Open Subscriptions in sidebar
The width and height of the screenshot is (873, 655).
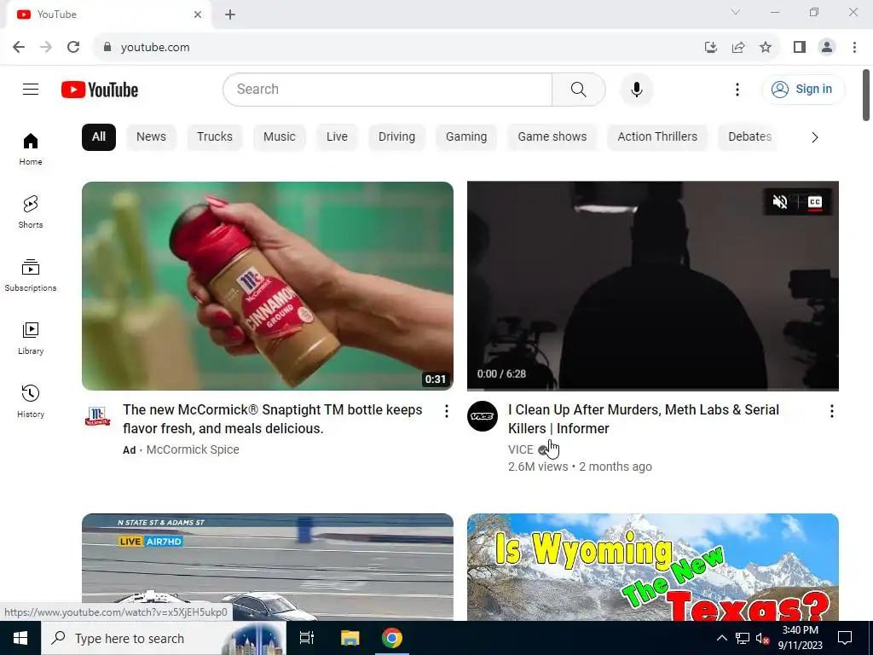pos(31,275)
